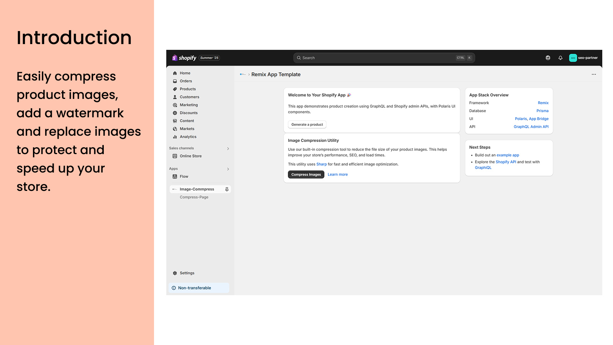Open Settings label in sidebar

[187, 273]
